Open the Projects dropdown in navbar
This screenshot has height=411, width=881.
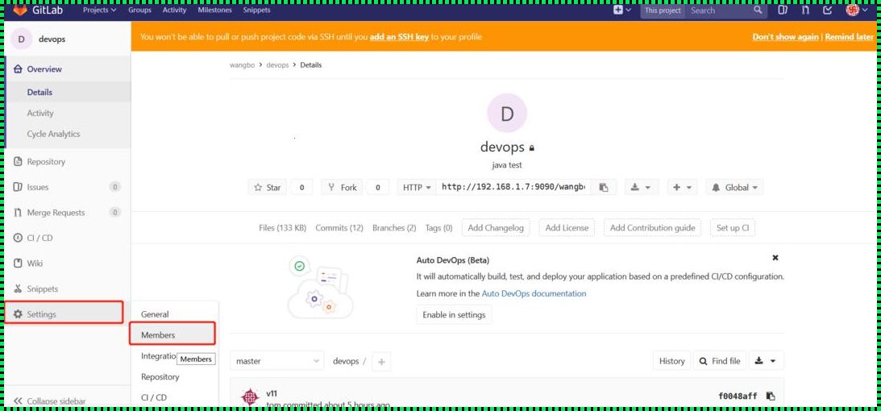click(99, 10)
